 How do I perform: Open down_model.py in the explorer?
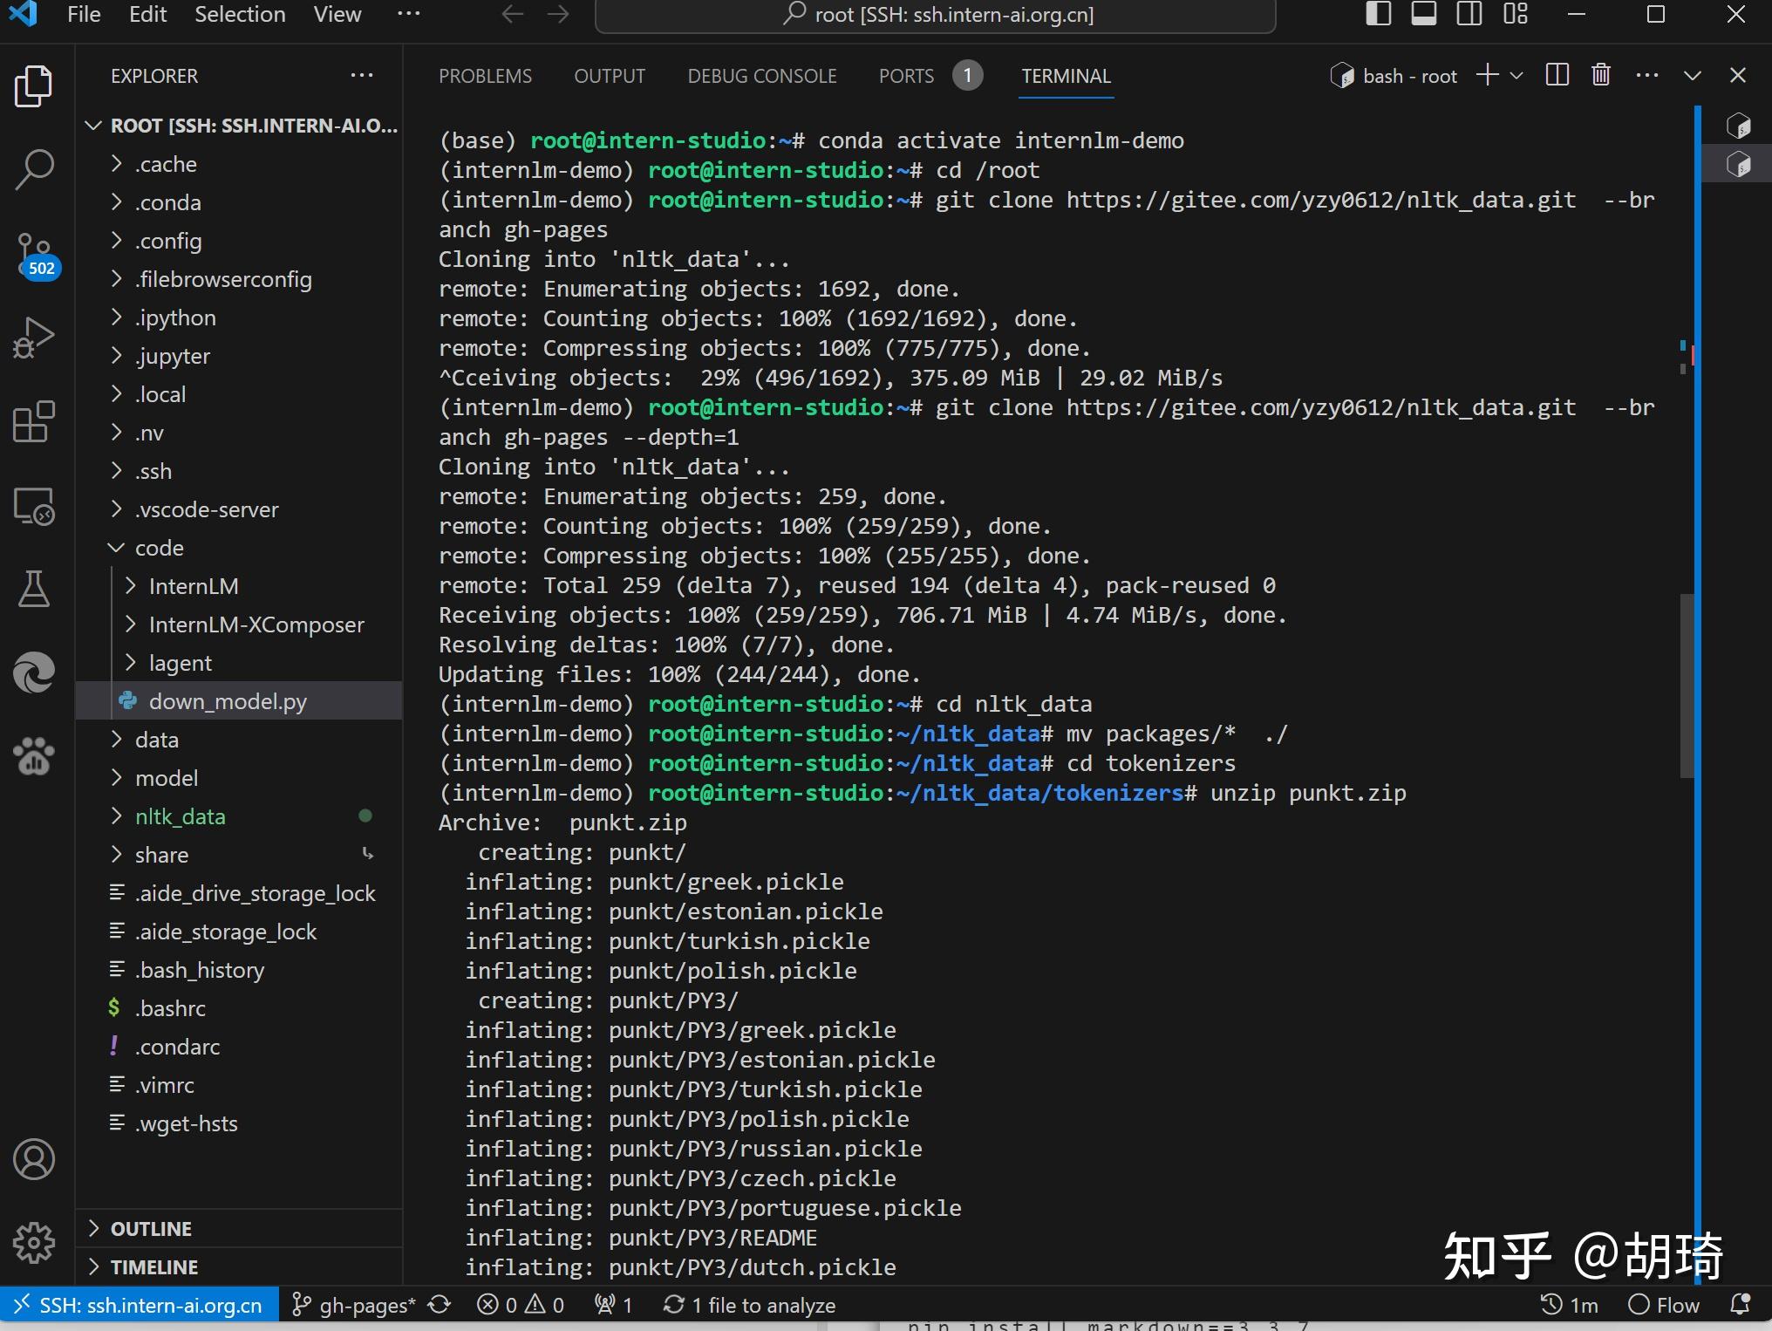coord(227,701)
